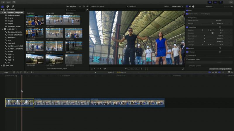Click the Rechercher search field
The width and height of the screenshot is (234, 131).
click(x=75, y=10)
